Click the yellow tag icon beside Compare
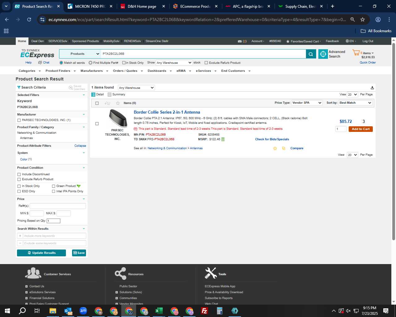 pos(283,148)
